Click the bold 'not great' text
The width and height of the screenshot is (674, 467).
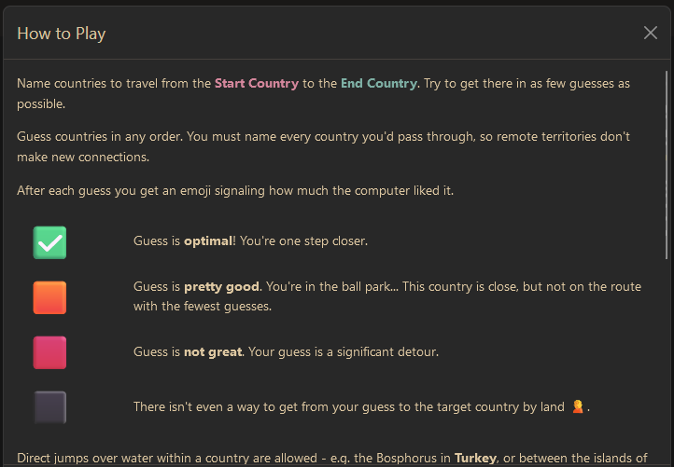213,351
